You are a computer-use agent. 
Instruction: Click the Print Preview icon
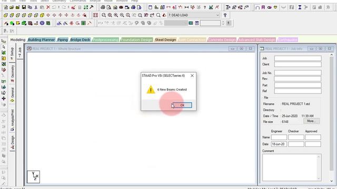(x=109, y=7)
